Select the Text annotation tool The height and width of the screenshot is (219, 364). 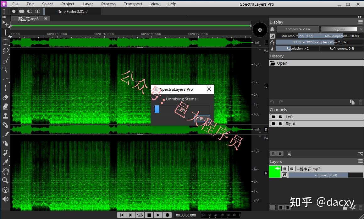[5, 152]
